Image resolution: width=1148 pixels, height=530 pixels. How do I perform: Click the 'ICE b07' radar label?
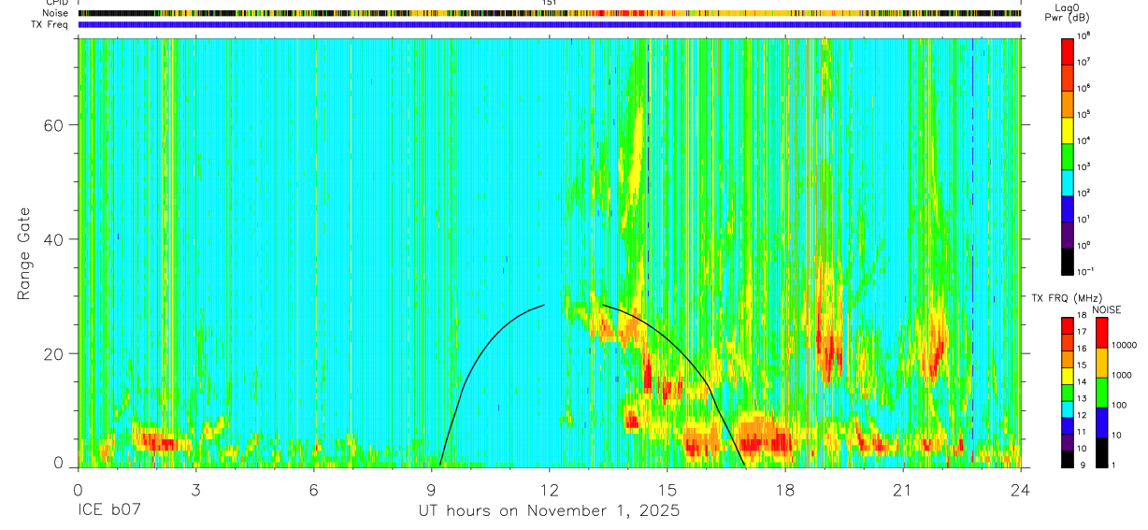click(108, 511)
